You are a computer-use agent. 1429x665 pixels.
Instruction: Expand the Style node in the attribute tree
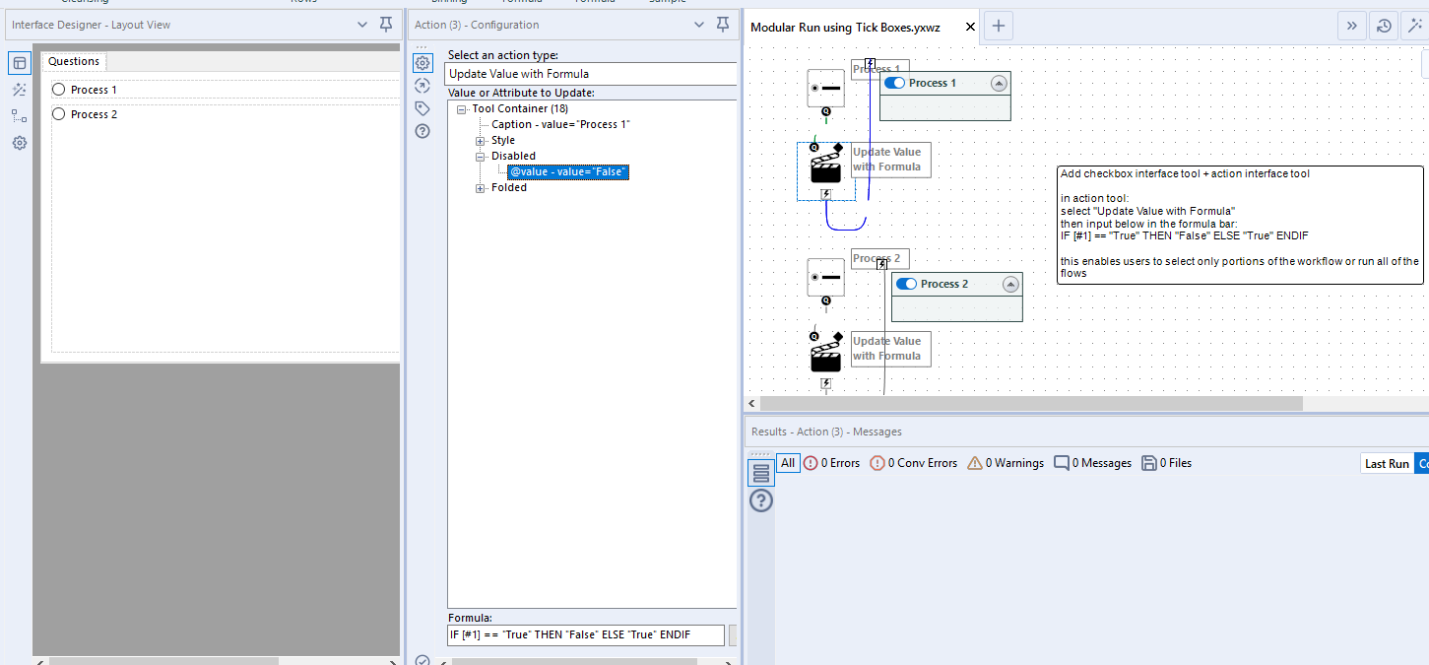(x=479, y=139)
